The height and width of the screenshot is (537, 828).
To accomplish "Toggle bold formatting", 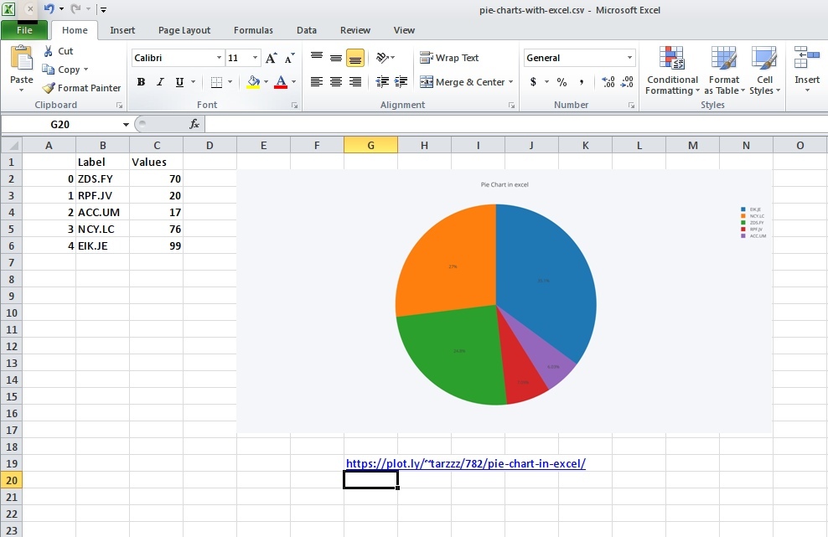I will [x=141, y=82].
